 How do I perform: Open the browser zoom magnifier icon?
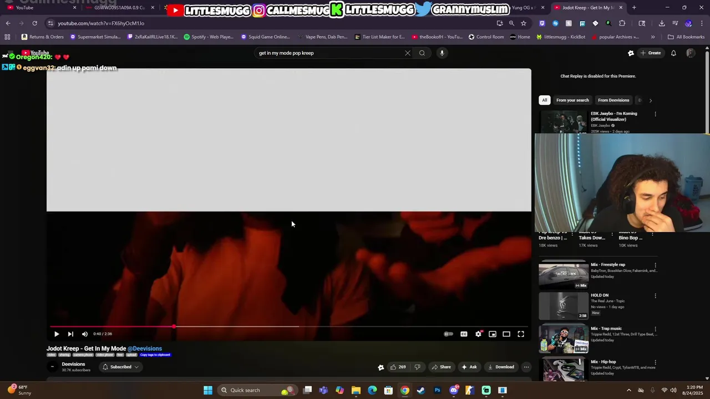[x=511, y=23]
